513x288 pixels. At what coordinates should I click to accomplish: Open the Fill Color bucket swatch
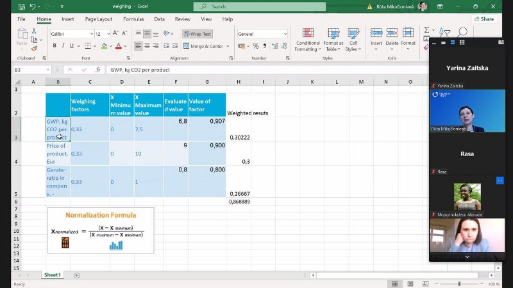tap(104, 45)
